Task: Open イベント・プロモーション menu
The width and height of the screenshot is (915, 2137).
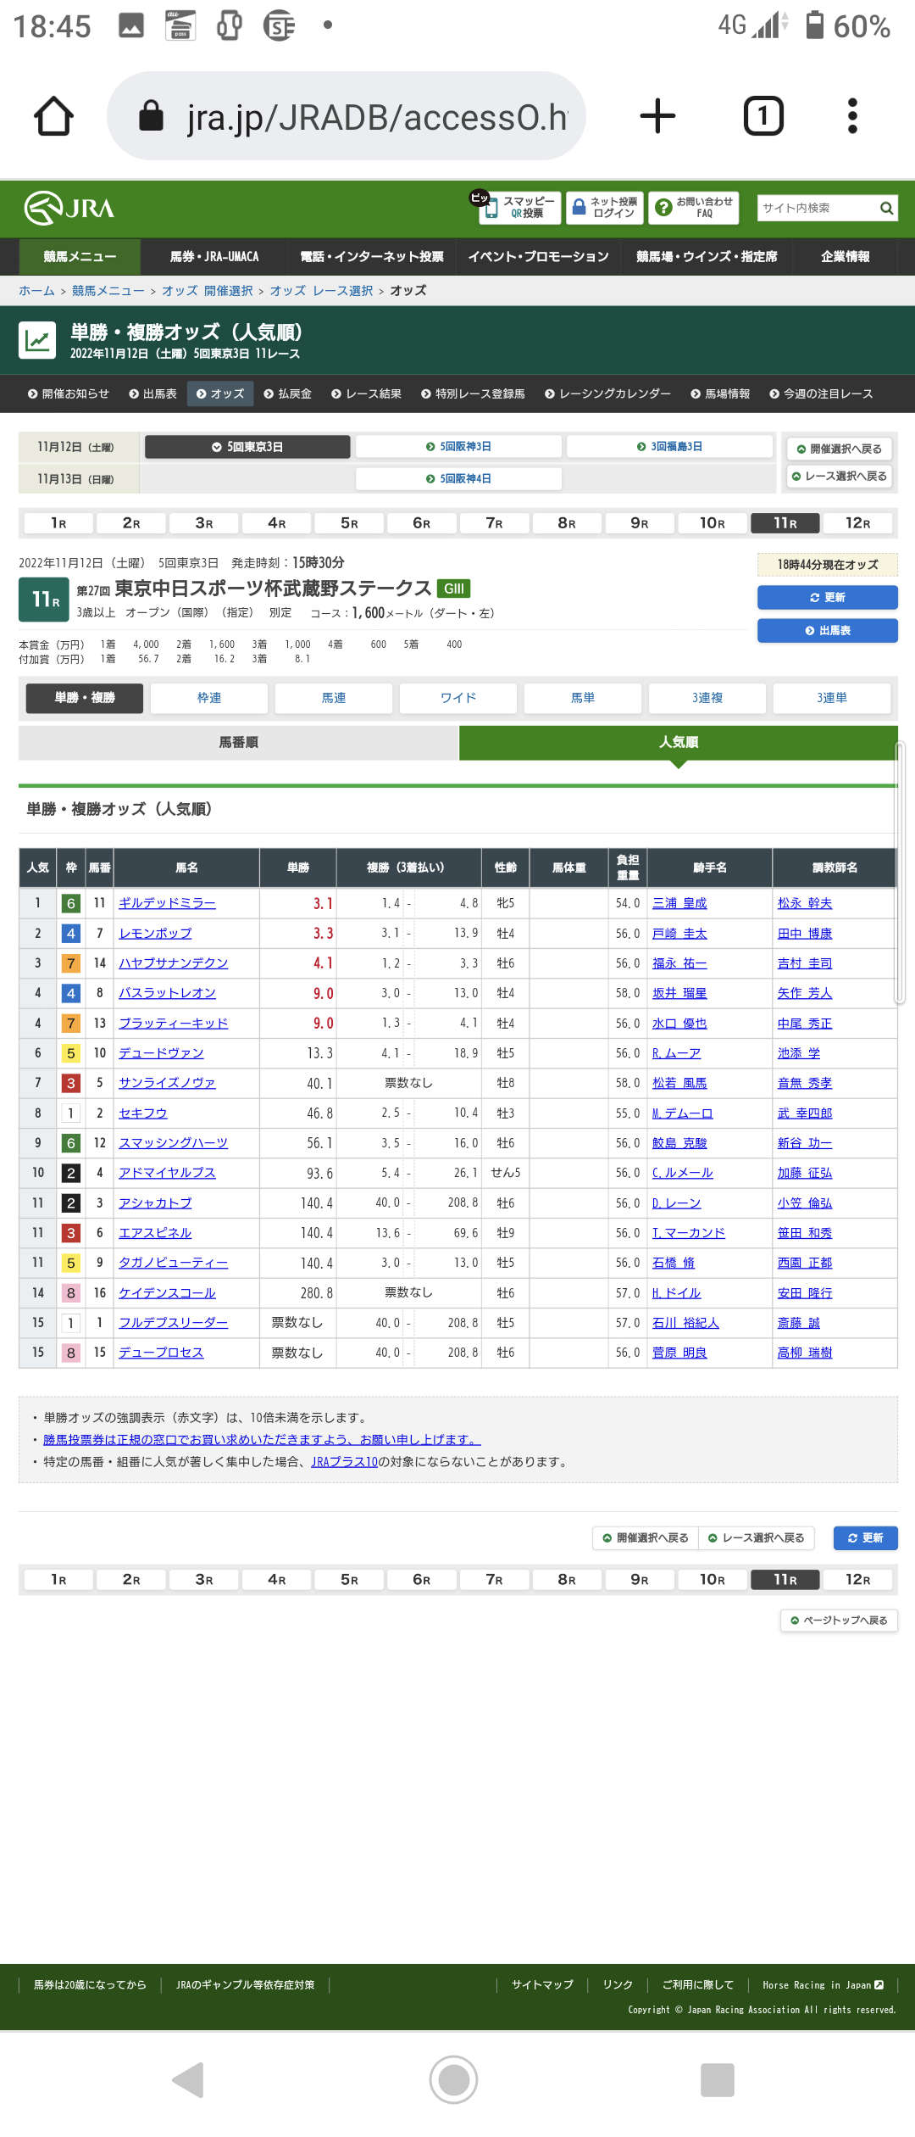Action: (x=539, y=257)
